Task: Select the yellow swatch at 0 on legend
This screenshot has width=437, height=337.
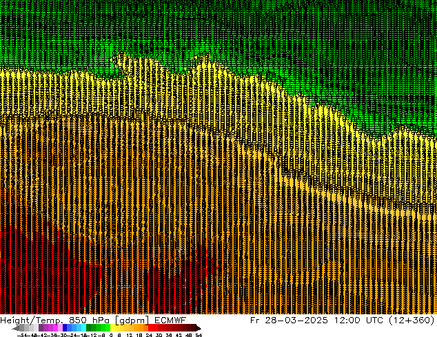Action: (x=113, y=328)
